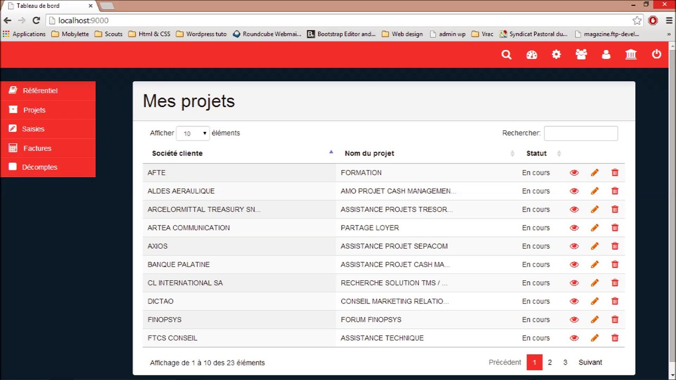Edit the BANQUE PALATINE project

[x=595, y=264]
